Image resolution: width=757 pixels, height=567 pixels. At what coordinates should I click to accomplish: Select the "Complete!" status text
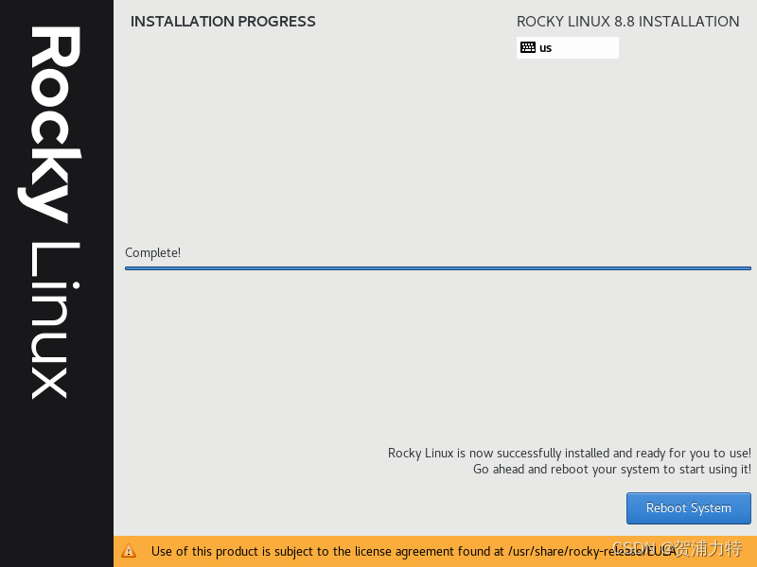[x=152, y=252]
